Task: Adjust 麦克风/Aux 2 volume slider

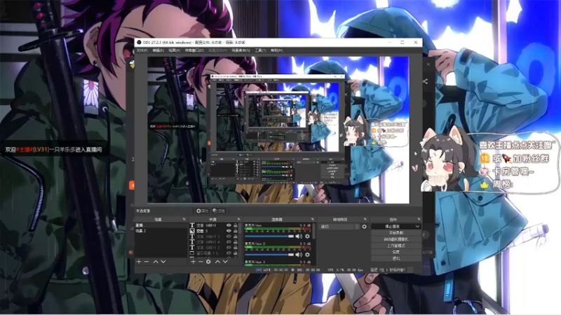Action: [x=269, y=254]
